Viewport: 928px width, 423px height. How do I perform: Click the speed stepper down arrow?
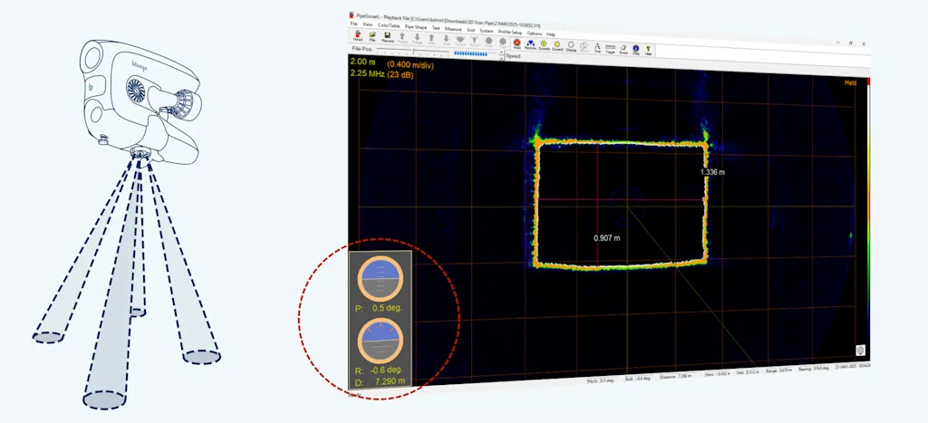(x=501, y=59)
